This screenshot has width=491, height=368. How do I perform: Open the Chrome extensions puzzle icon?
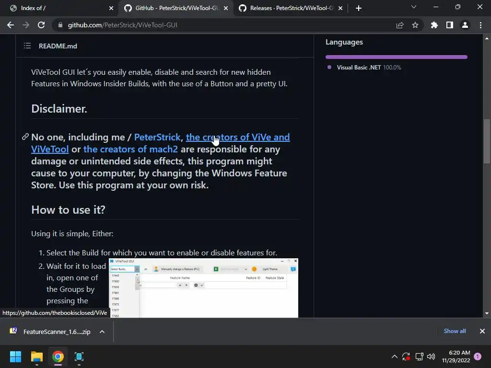[x=434, y=25]
